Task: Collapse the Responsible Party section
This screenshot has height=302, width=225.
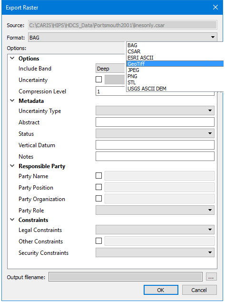Action: 12,166
